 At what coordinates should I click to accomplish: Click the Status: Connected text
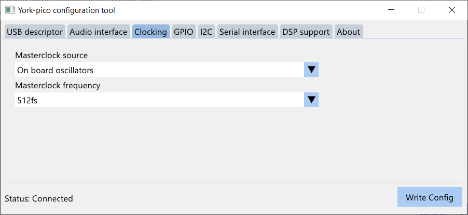point(39,198)
